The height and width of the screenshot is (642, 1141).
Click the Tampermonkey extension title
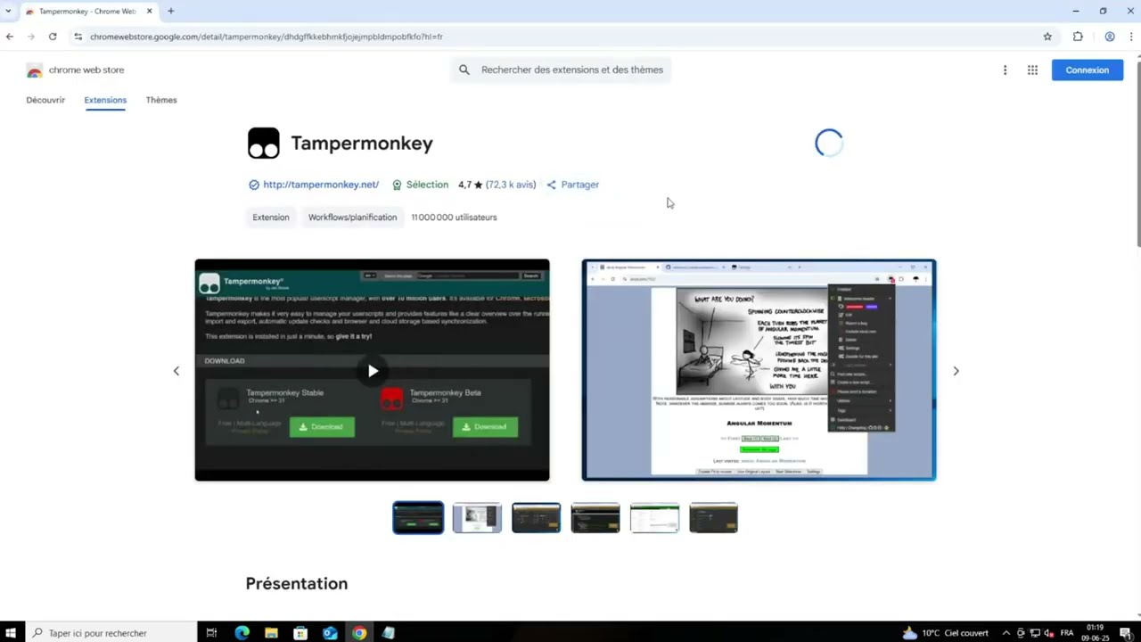(x=362, y=144)
